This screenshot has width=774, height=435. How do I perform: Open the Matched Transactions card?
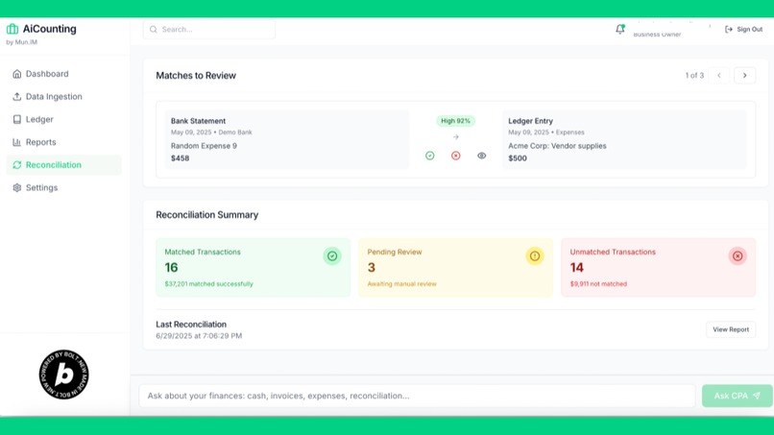(254, 268)
